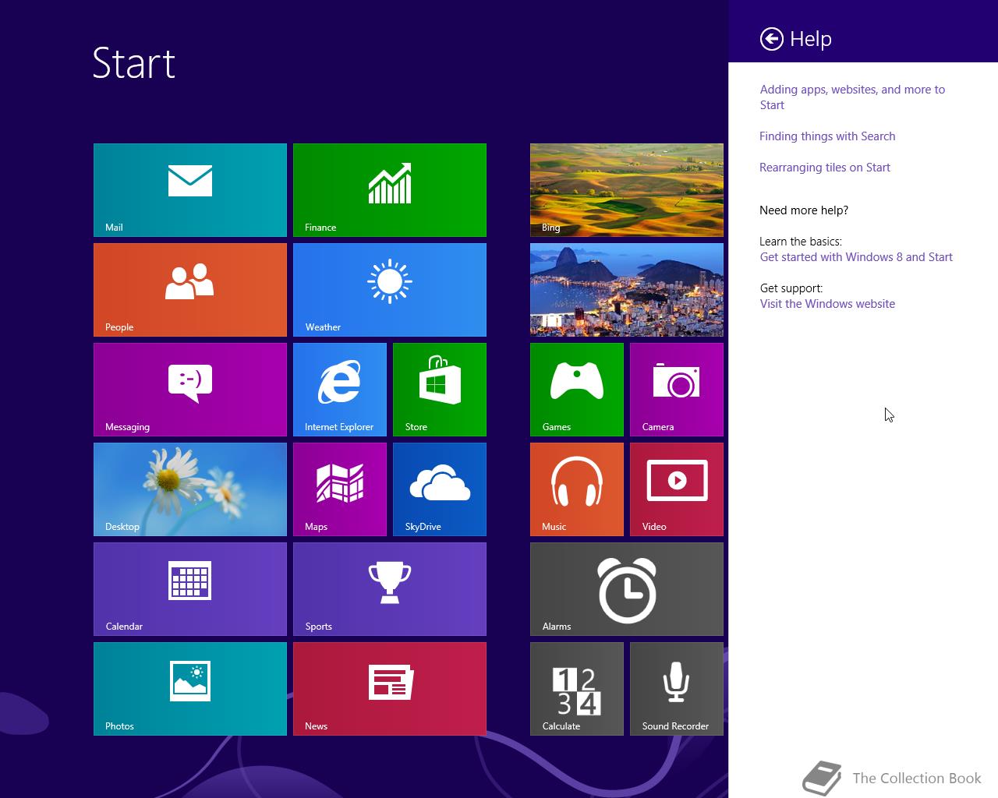Open the city nightscape travel tile
Screen dimensions: 998x798
pyautogui.click(x=627, y=290)
